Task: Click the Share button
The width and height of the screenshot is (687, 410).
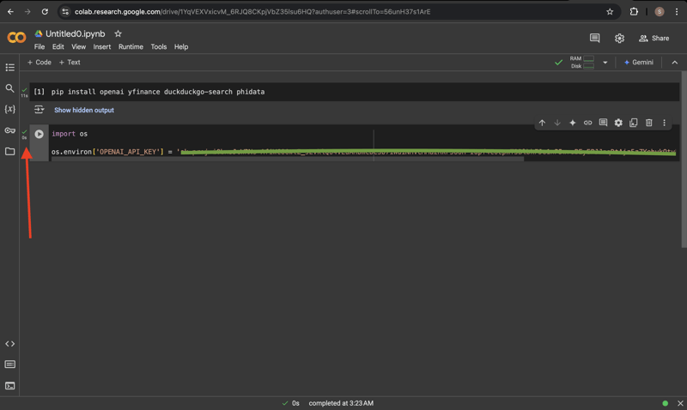Action: tap(654, 39)
